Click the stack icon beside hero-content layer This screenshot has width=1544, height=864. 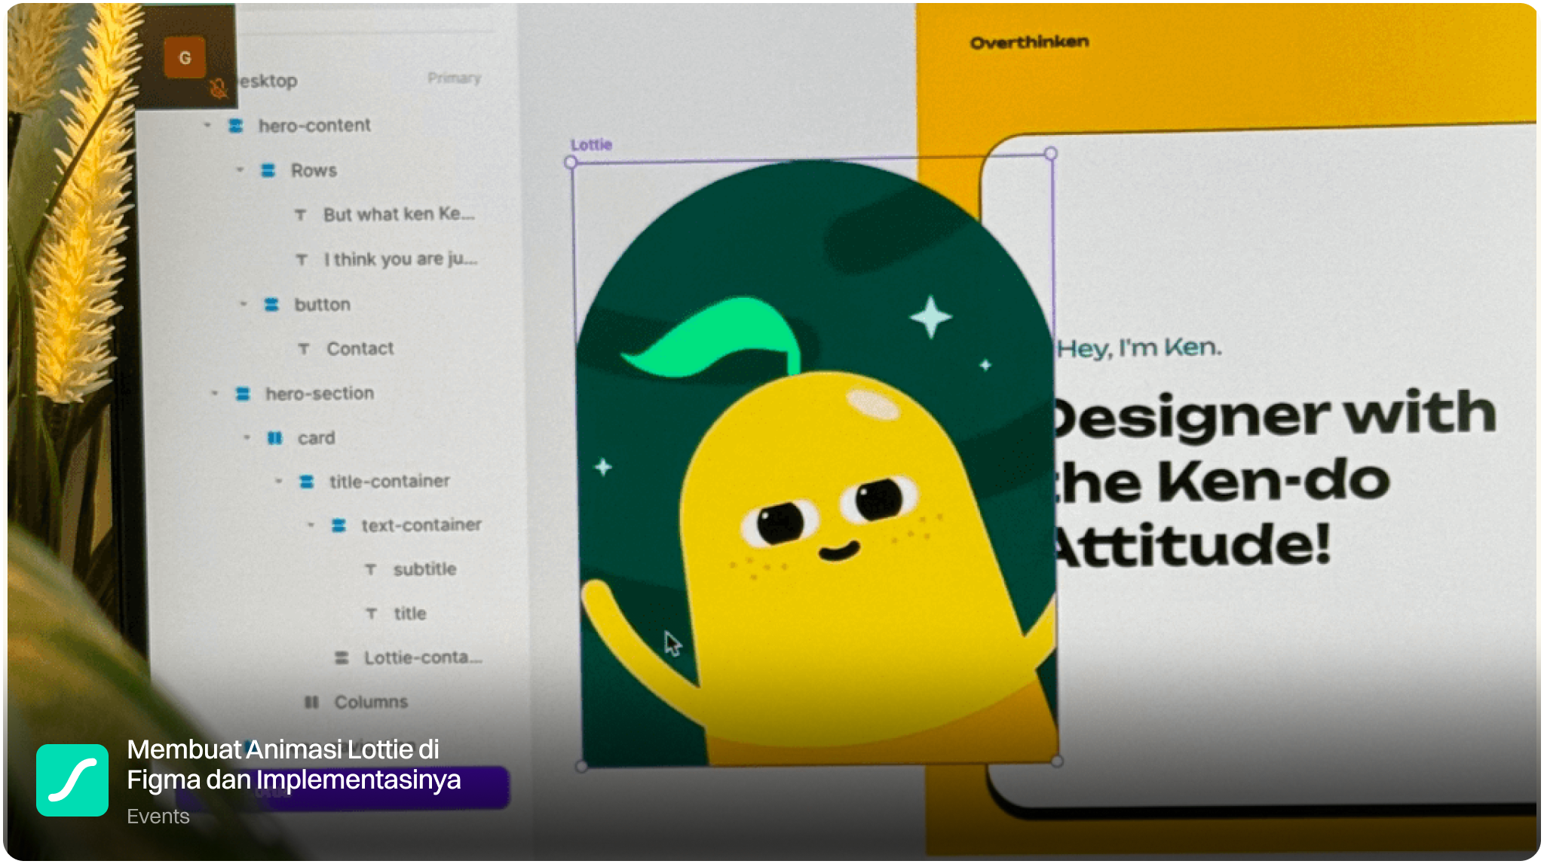(236, 125)
